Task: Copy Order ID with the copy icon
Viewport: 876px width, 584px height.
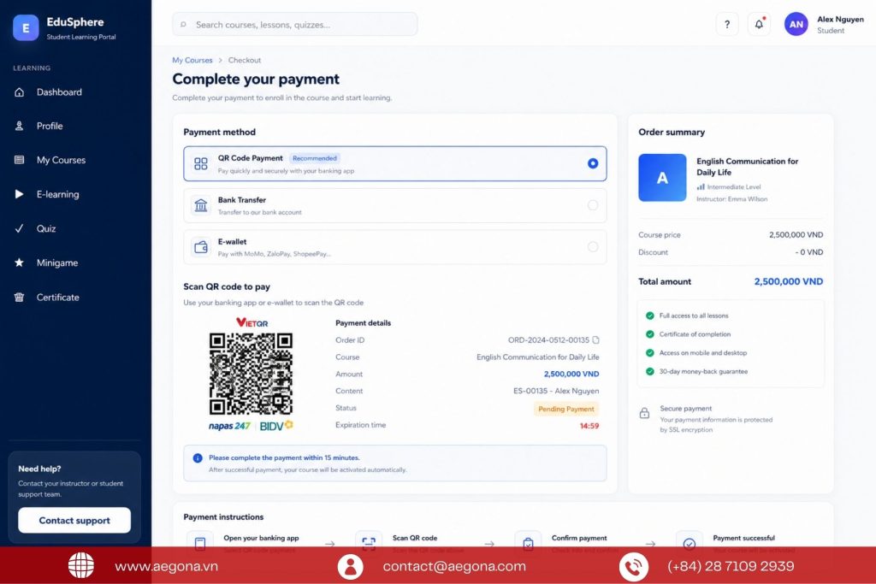Action: [595, 340]
